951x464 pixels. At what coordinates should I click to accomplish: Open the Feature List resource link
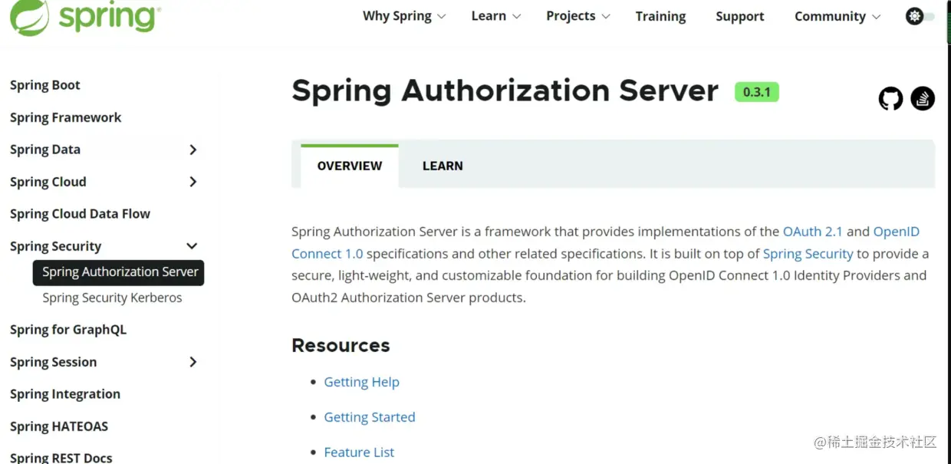tap(359, 452)
